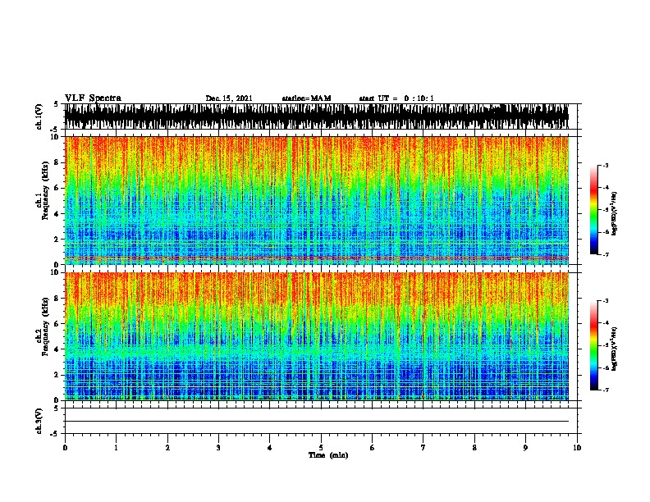Image resolution: width=650 pixels, height=502 pixels.
Task: Click the "station=MAM" header label
Action: (x=306, y=98)
